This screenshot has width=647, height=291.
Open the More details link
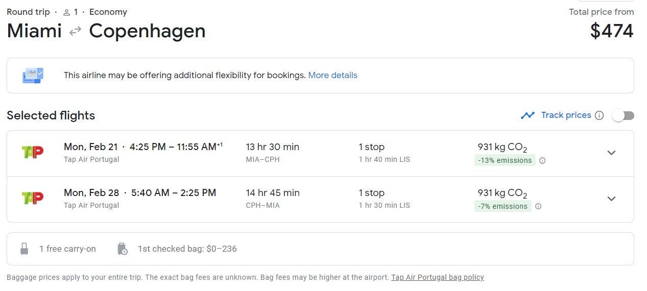pos(333,76)
